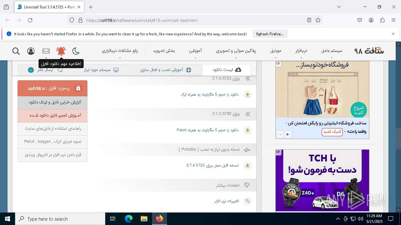The image size is (401, 225).
Task: Click the list all tabs chevron
Action: click(339, 7)
